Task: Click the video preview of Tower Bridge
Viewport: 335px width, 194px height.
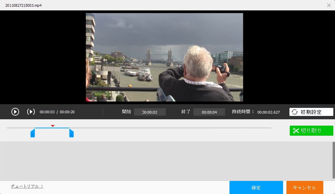Action: [x=164, y=57]
